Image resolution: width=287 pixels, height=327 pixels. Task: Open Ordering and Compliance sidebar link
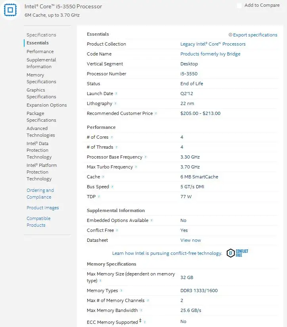(40, 193)
